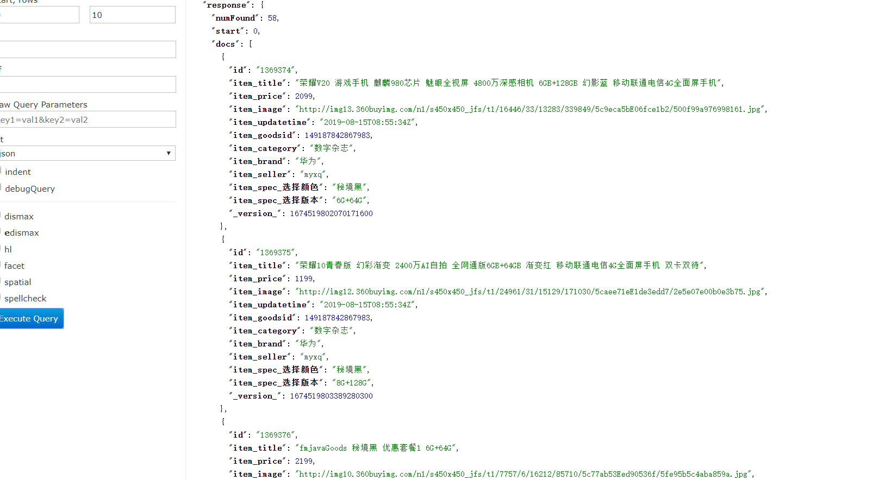Click the item_title starting 荣耀V20 游戏手机
The image size is (873, 480).
point(508,83)
